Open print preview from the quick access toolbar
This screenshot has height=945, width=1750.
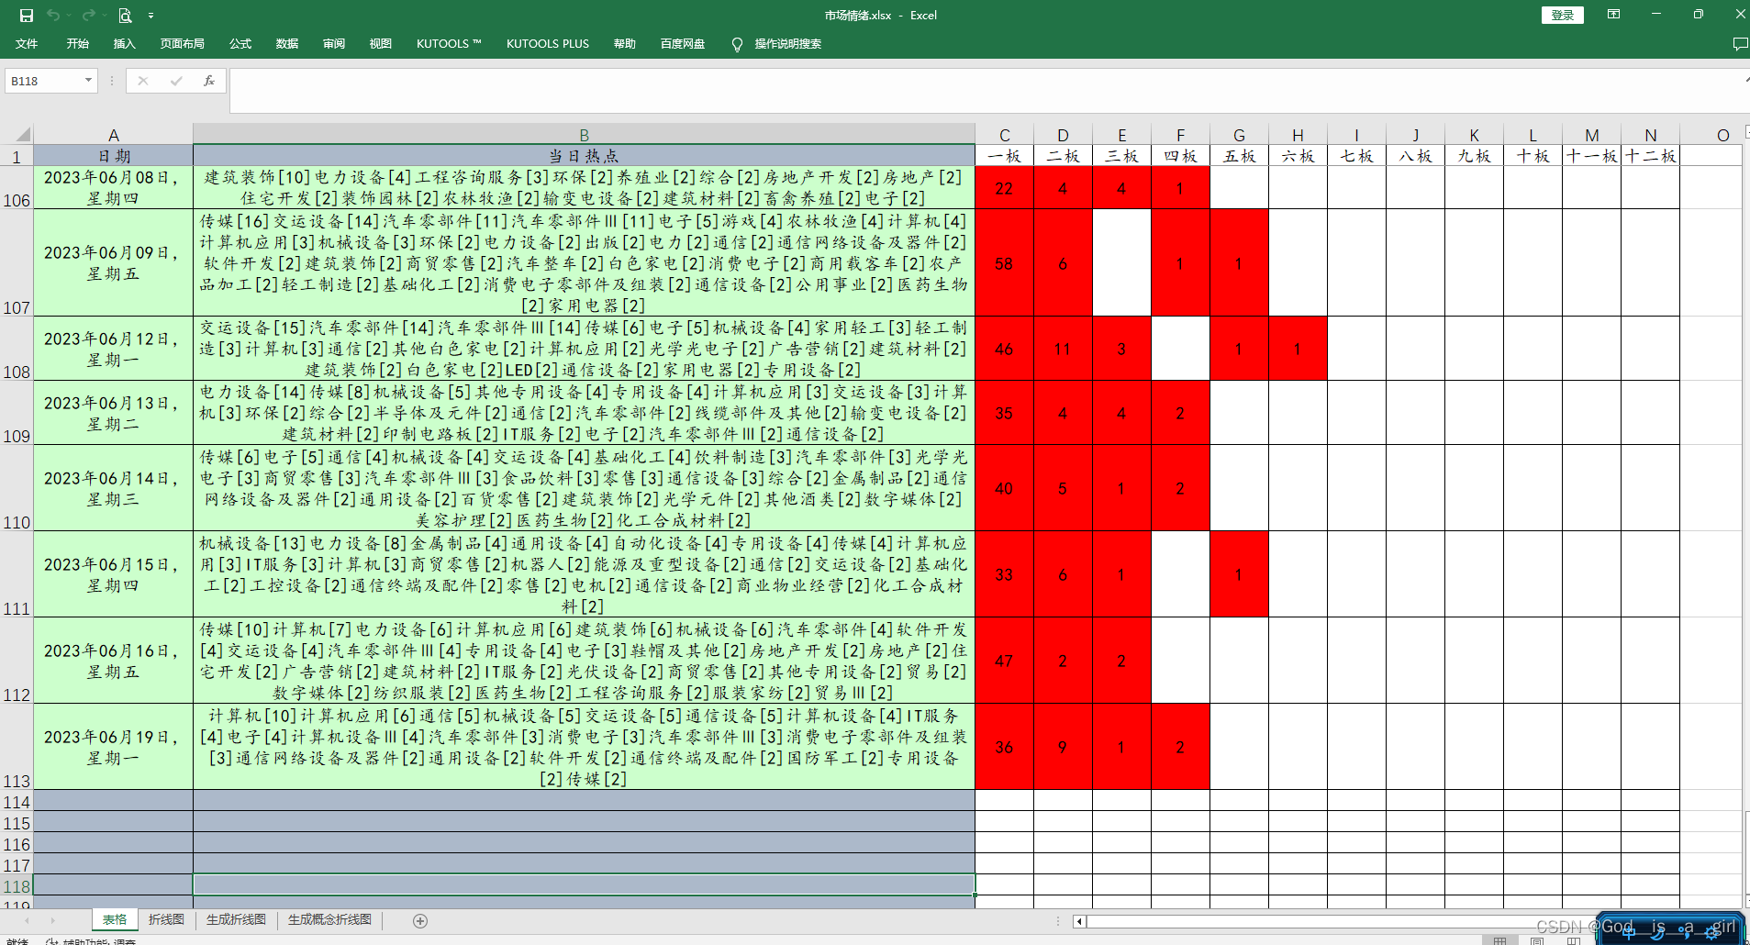pyautogui.click(x=125, y=15)
